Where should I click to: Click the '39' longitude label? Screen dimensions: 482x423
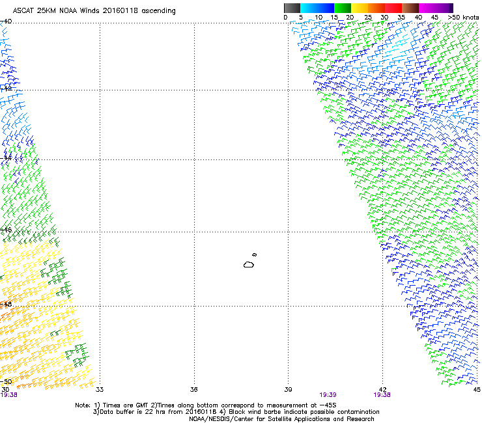tap(288, 390)
